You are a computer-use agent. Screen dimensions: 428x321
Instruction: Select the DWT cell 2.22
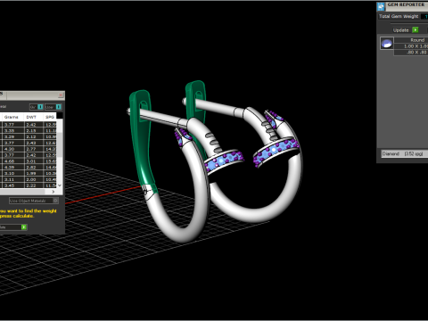point(34,185)
